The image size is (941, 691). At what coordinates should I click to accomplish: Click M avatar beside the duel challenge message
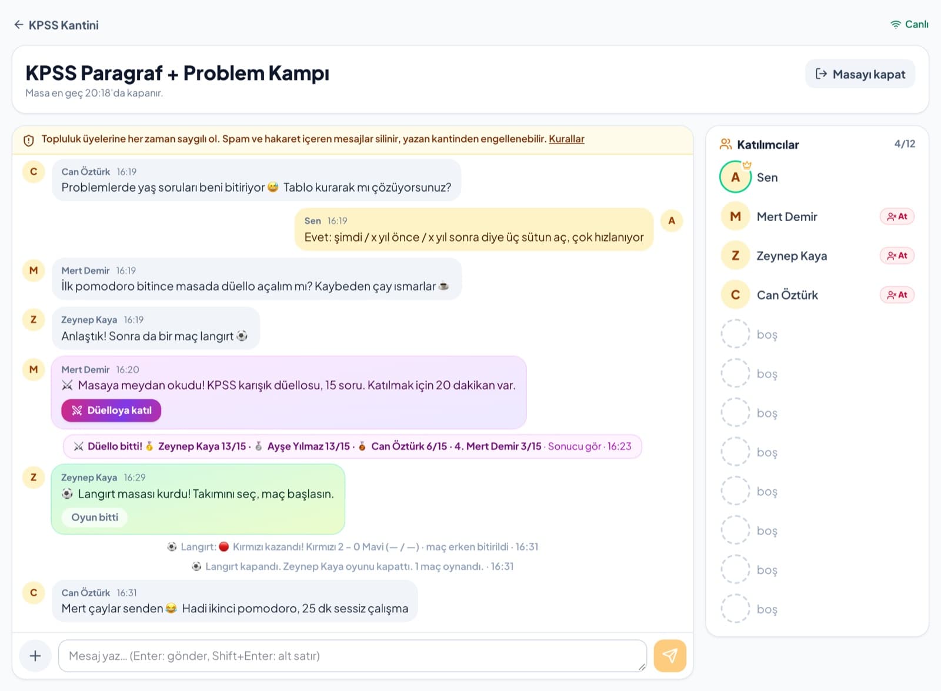point(34,369)
